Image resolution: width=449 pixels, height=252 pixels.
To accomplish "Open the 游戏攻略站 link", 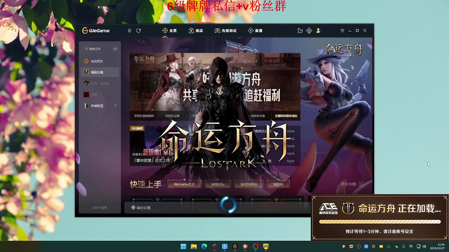I will coord(249,184).
